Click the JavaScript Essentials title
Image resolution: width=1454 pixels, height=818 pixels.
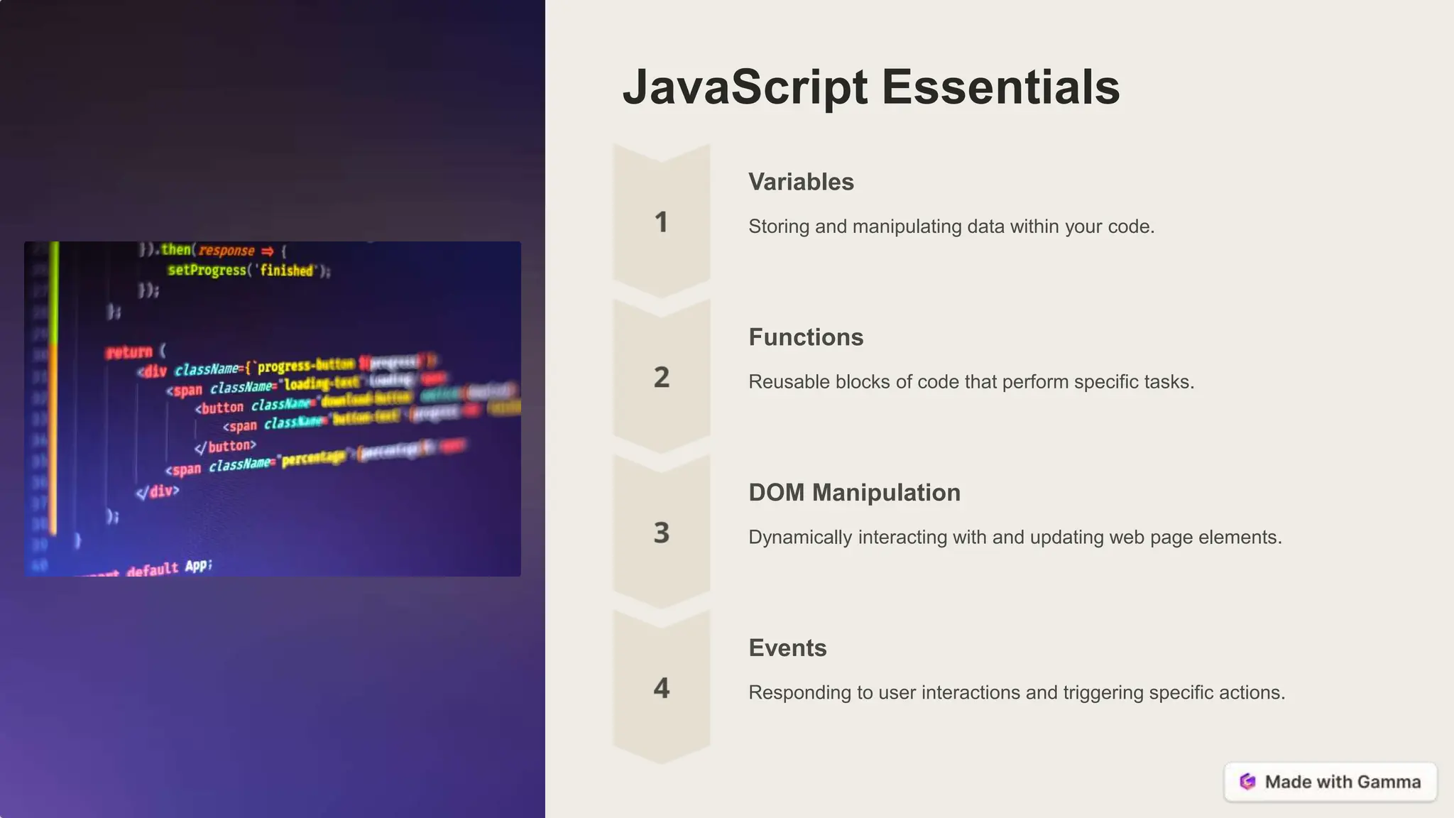(x=870, y=87)
